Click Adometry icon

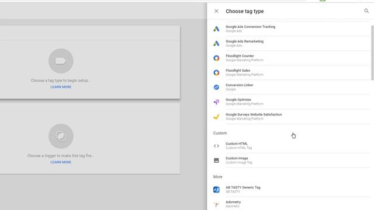coord(216,204)
